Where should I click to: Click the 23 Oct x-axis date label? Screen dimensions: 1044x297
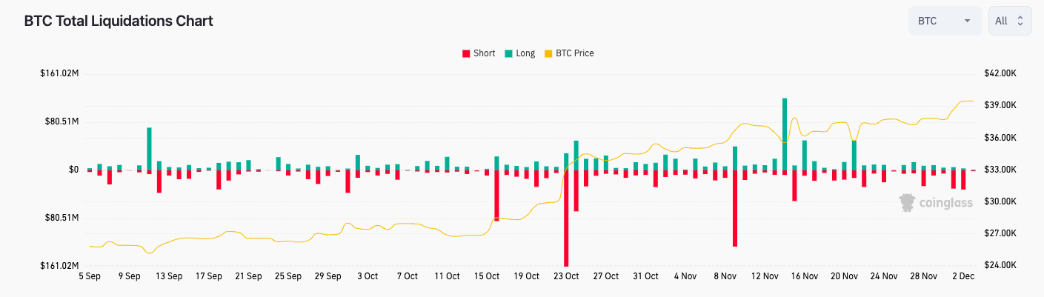[x=566, y=276]
